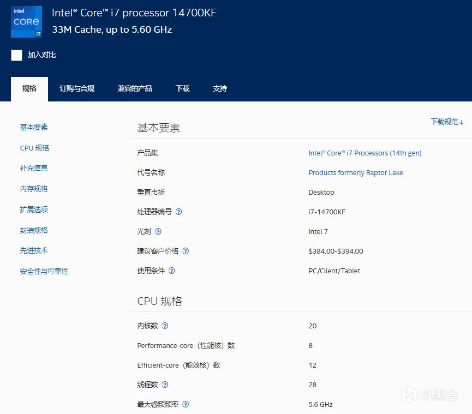Click the 基本要素 section heading

coord(158,128)
